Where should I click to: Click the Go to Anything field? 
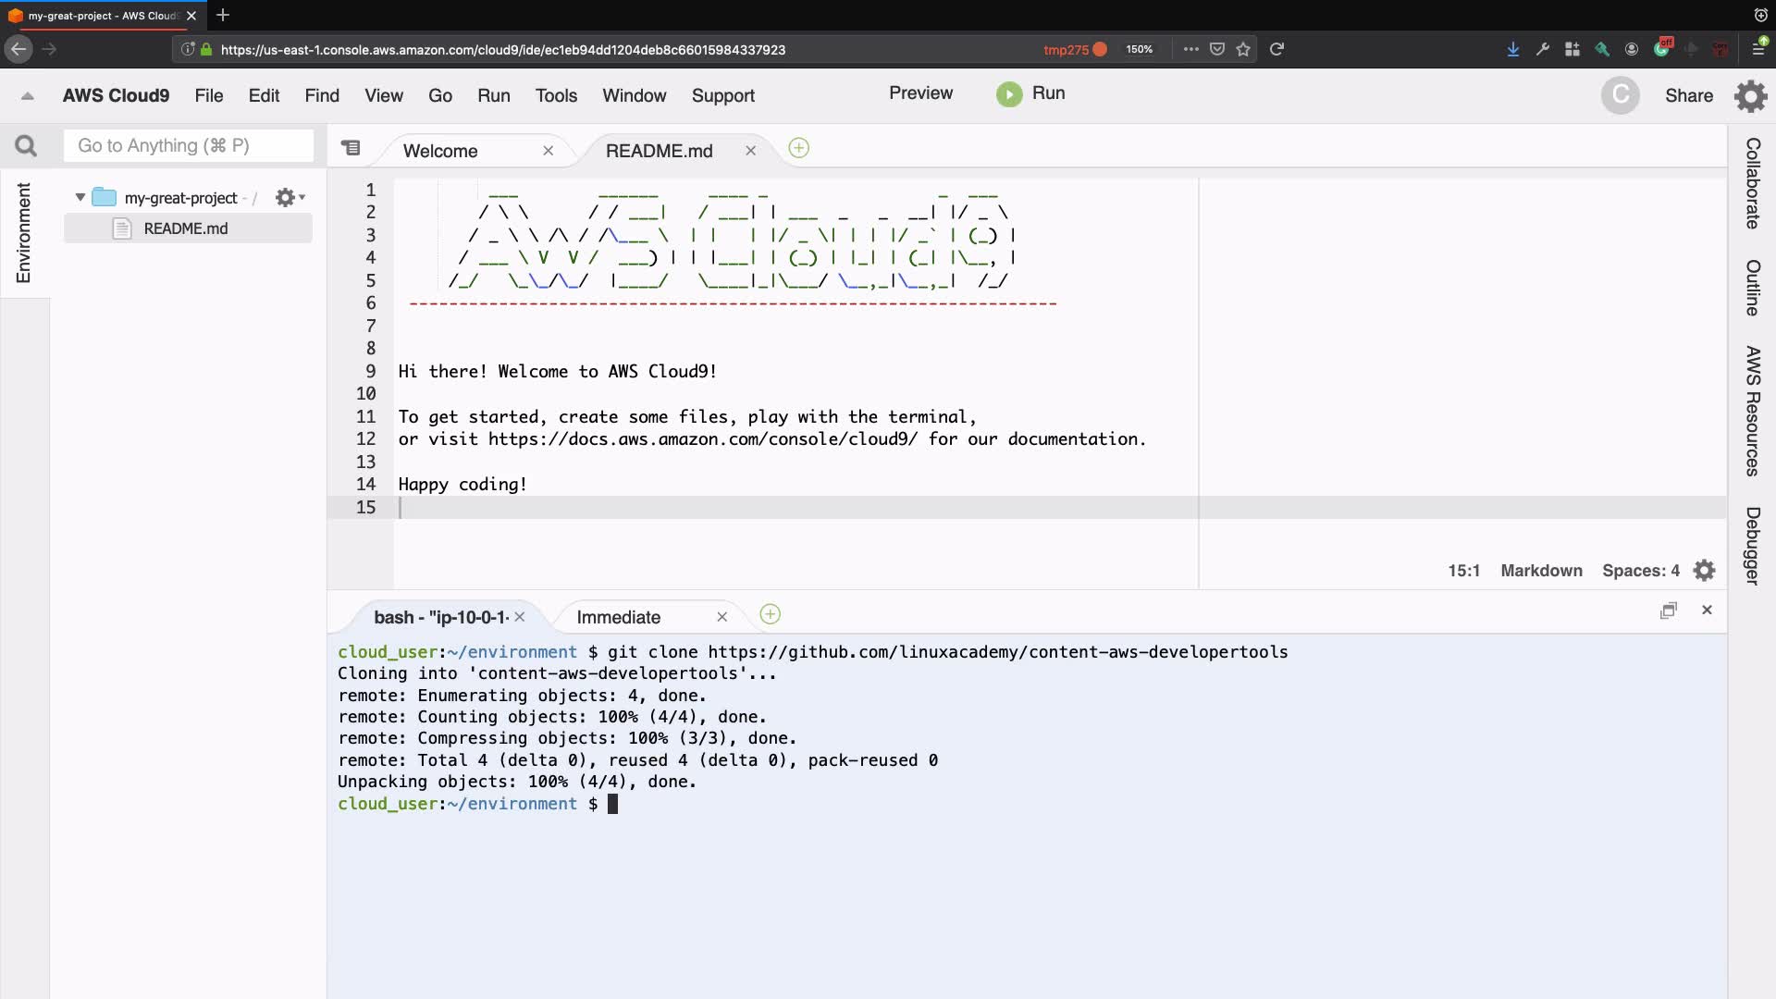(189, 146)
